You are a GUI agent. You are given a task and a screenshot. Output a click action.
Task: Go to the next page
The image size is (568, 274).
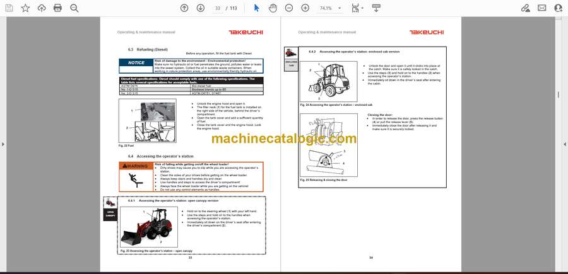click(x=201, y=8)
